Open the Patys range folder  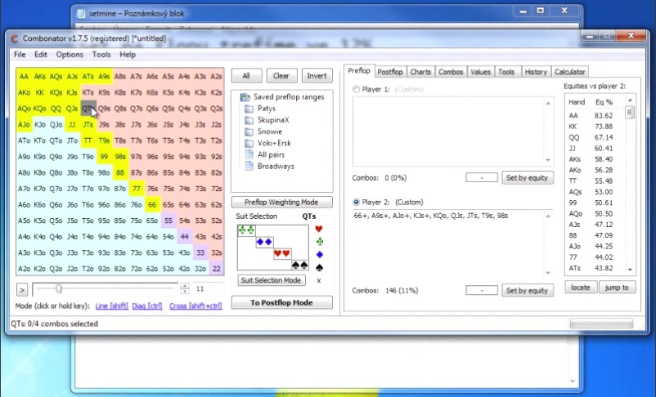(x=260, y=109)
